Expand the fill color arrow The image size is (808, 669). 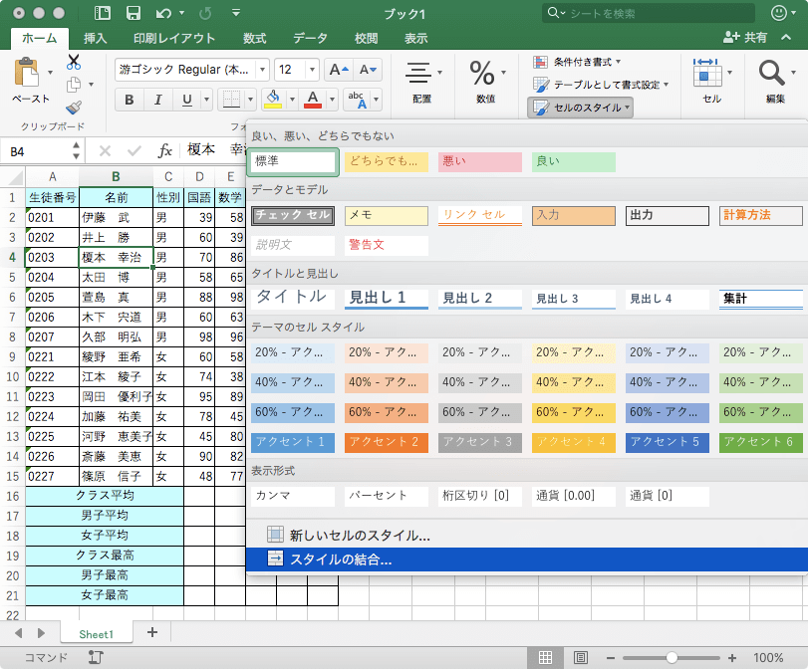292,100
